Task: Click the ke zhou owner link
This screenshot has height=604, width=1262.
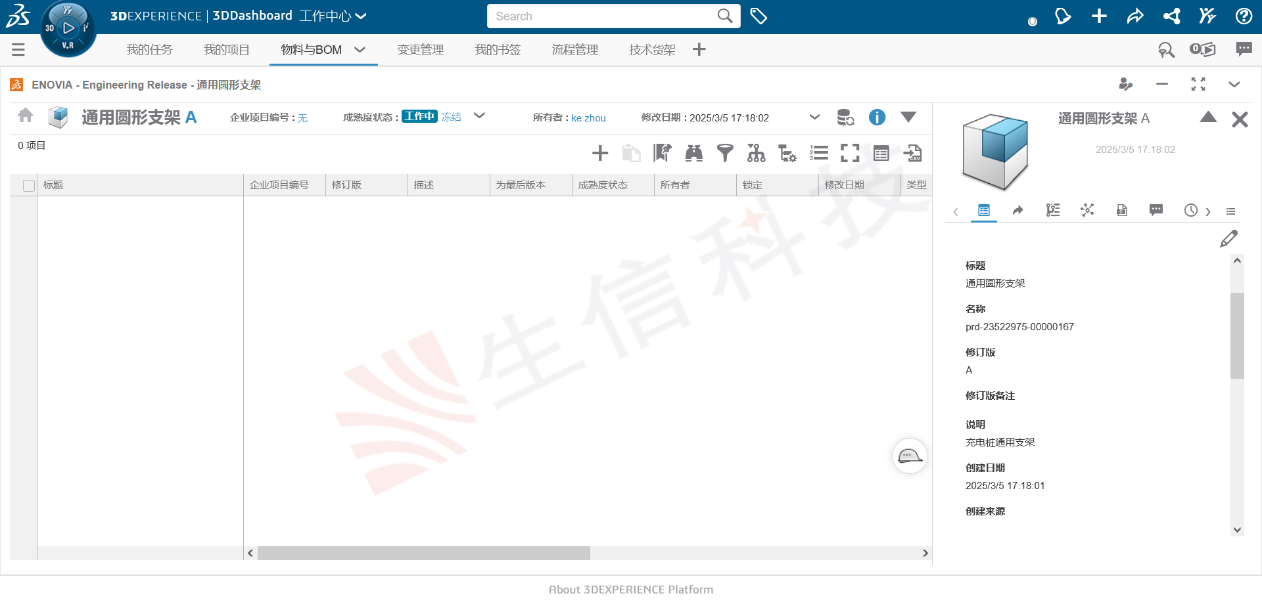Action: tap(588, 118)
